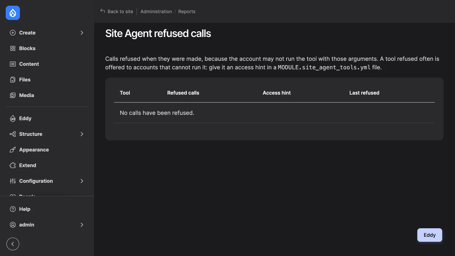
Task: Click the Content list icon
Action: point(13,64)
